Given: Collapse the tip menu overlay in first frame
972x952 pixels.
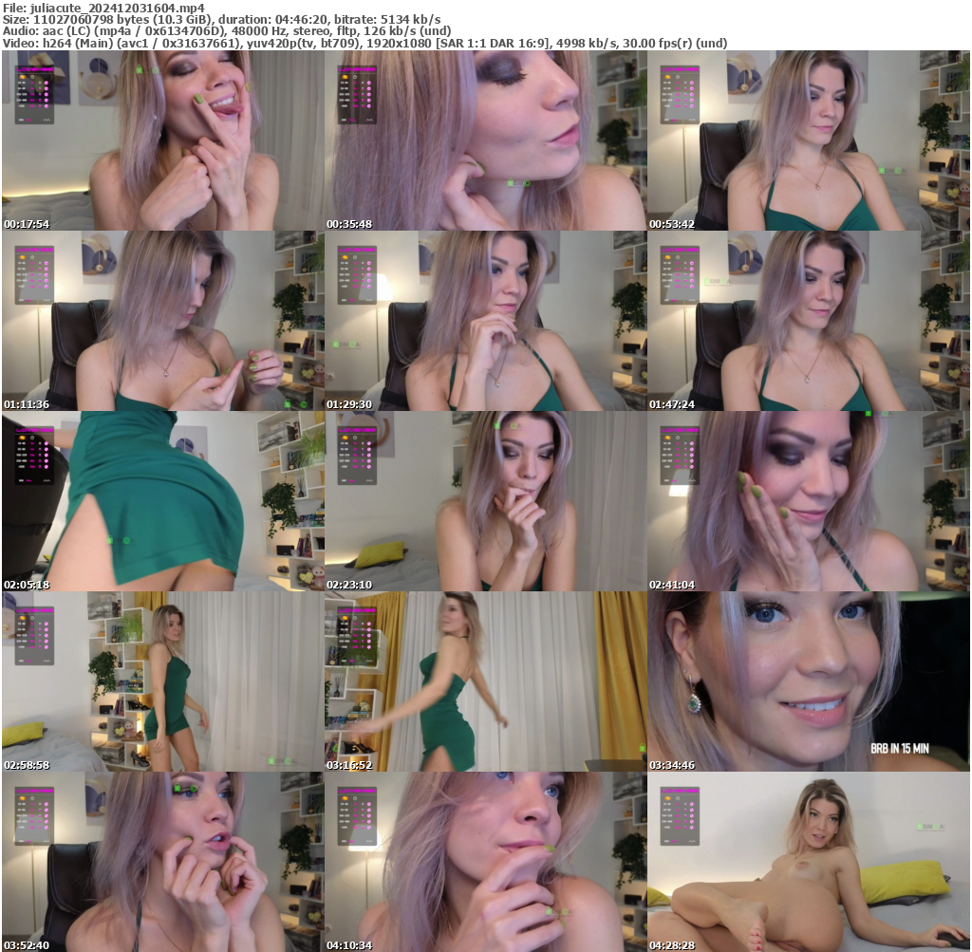Looking at the screenshot, I should (34, 68).
